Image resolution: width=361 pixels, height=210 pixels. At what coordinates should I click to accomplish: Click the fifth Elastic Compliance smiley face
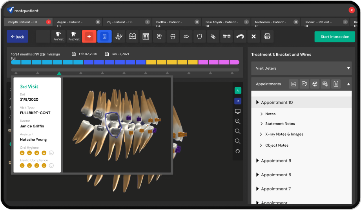coord(51,166)
